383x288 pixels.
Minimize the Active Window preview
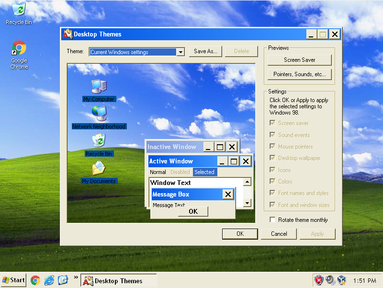[223, 161]
